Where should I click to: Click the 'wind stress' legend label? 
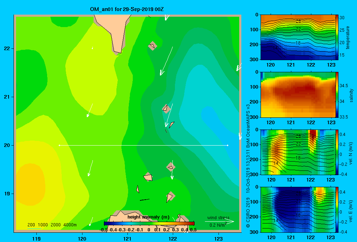(x=218, y=217)
